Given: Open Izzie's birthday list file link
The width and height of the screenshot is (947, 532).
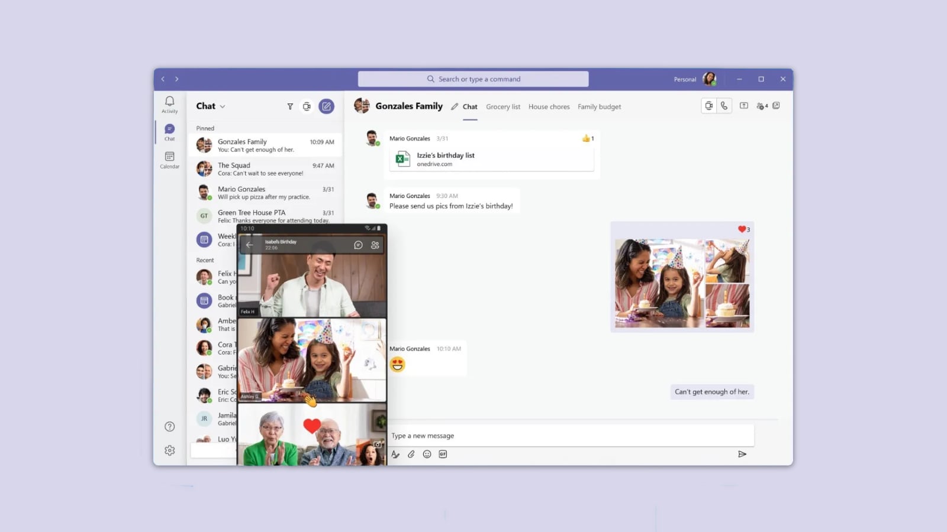Looking at the screenshot, I should pos(491,159).
